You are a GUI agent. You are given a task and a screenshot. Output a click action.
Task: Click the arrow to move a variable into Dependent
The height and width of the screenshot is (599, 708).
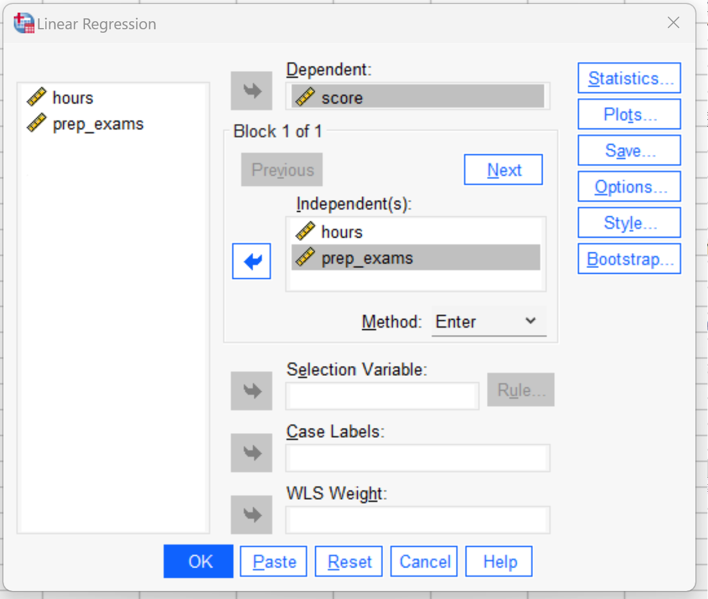pyautogui.click(x=251, y=91)
